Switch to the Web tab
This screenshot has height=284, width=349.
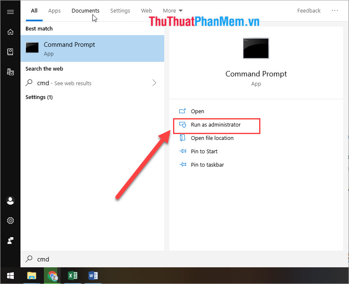tap(146, 10)
